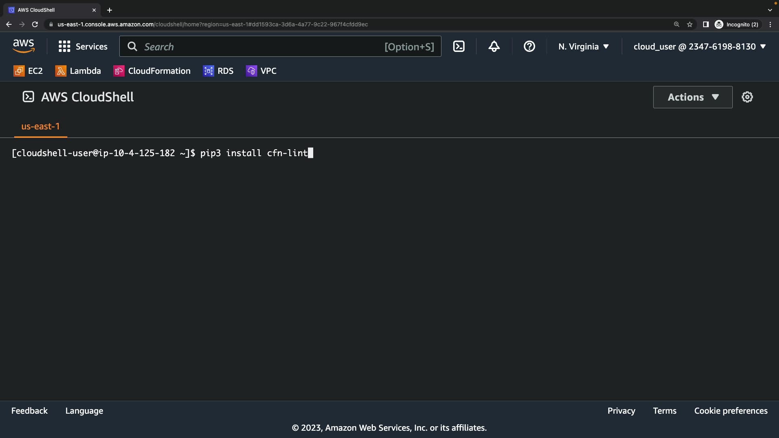Open the help question mark menu
The height and width of the screenshot is (438, 779).
click(x=529, y=46)
